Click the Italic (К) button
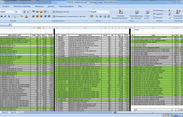Image resolution: width=183 pixels, height=117 pixels. 5,16
